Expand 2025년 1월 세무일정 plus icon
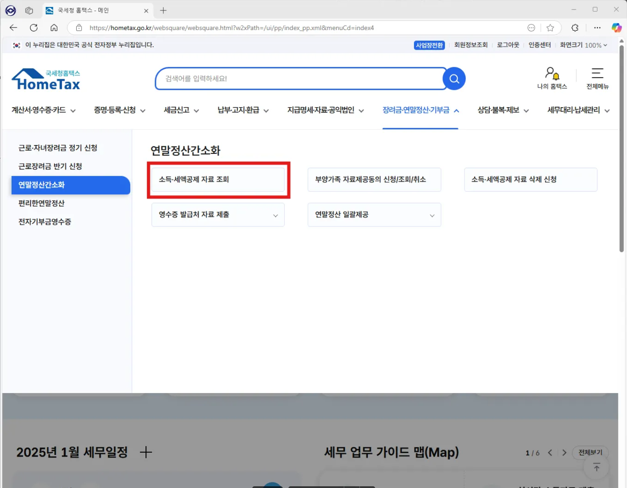This screenshot has height=488, width=627. coord(146,452)
